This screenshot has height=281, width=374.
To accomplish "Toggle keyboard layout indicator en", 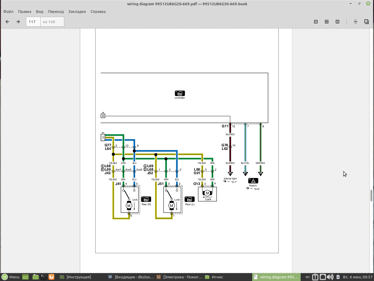I will coord(308,277).
